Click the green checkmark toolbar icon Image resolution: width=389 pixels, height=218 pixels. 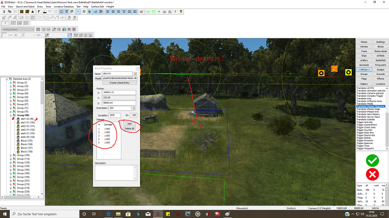coord(148,12)
